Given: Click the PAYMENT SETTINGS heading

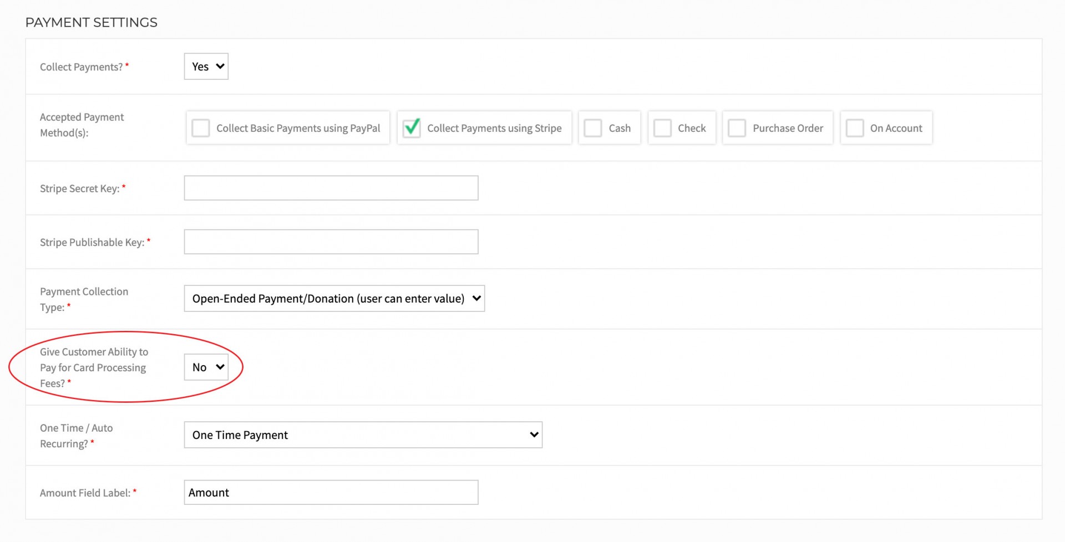Looking at the screenshot, I should coord(90,22).
